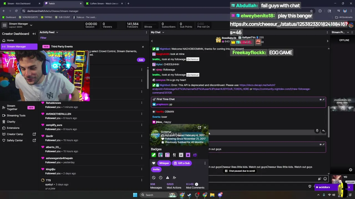
Task: Open the community.nightdev.com link in chat
Action: pos(231,91)
